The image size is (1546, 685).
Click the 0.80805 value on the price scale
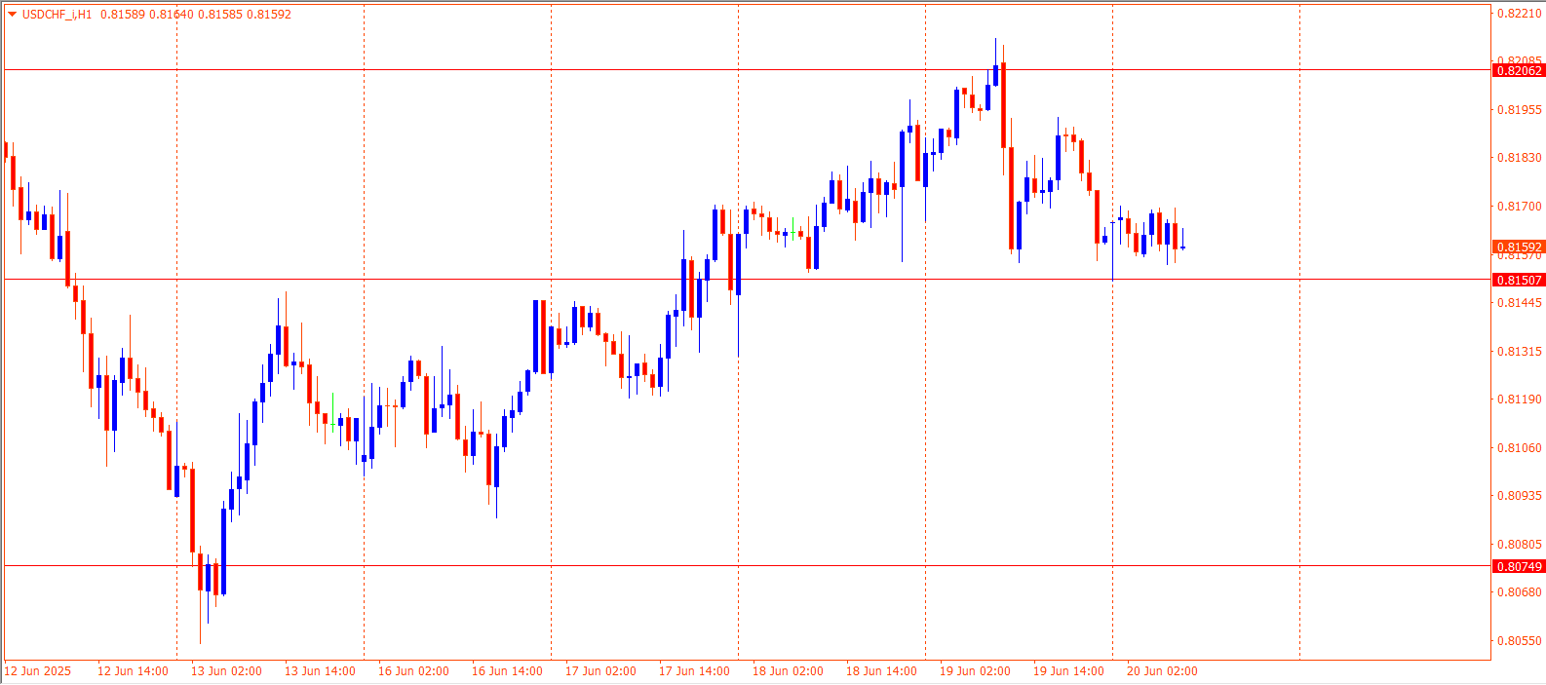(x=1520, y=545)
